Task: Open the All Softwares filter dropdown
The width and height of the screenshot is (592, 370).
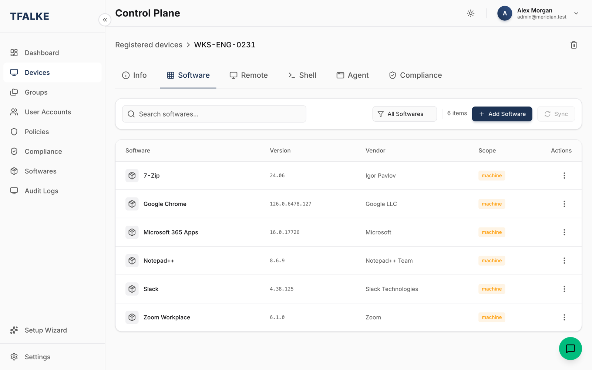Action: coord(404,114)
